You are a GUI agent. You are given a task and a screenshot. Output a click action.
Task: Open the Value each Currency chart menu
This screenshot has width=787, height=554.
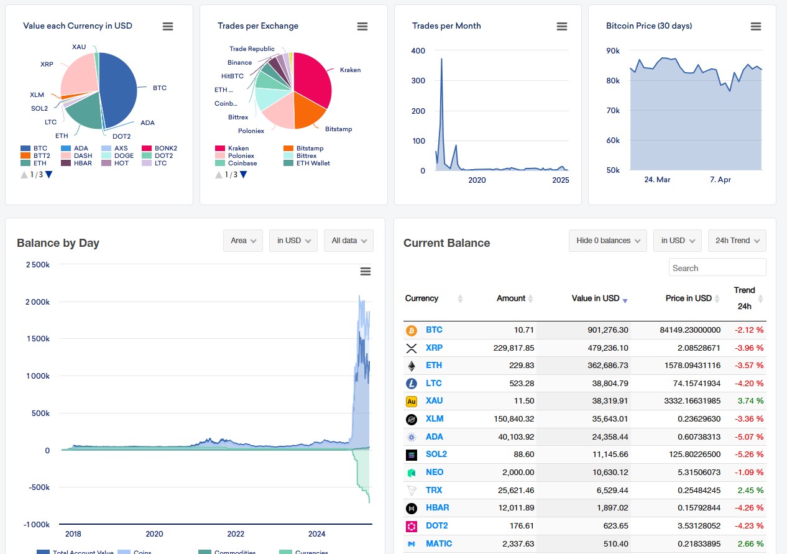coord(168,26)
